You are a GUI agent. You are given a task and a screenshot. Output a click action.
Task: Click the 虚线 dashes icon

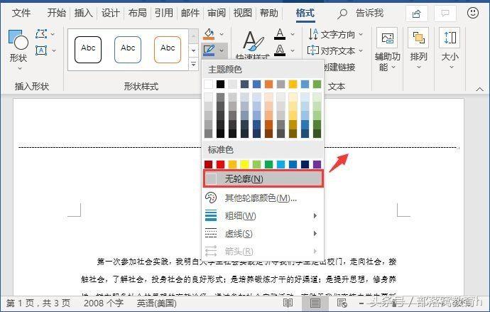tap(211, 234)
